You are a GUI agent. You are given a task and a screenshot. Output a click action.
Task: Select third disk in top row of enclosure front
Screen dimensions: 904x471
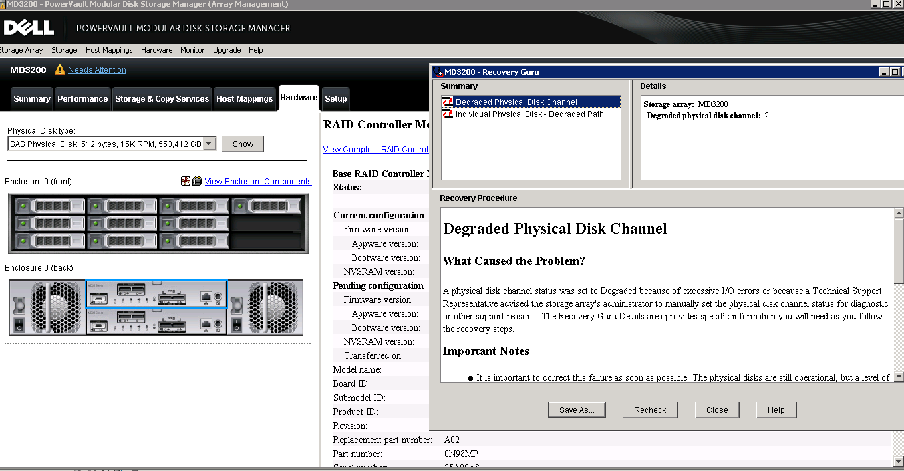click(x=194, y=206)
